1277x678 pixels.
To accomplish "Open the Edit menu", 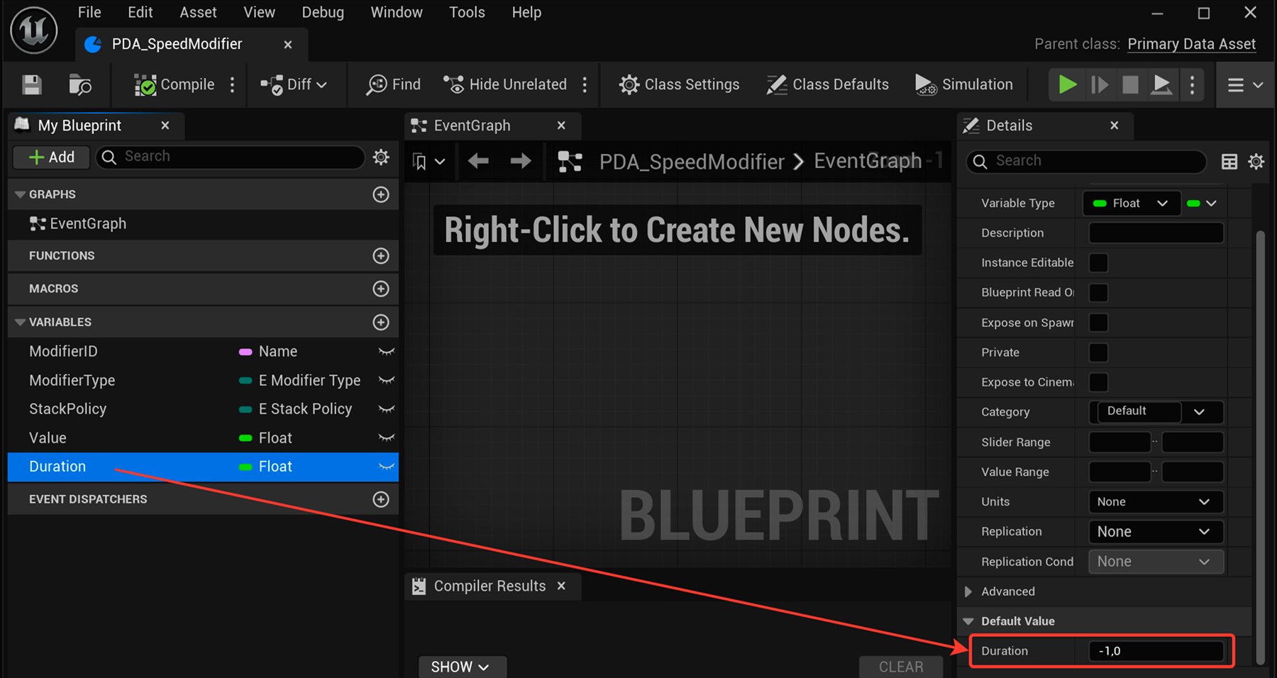I will coord(140,12).
